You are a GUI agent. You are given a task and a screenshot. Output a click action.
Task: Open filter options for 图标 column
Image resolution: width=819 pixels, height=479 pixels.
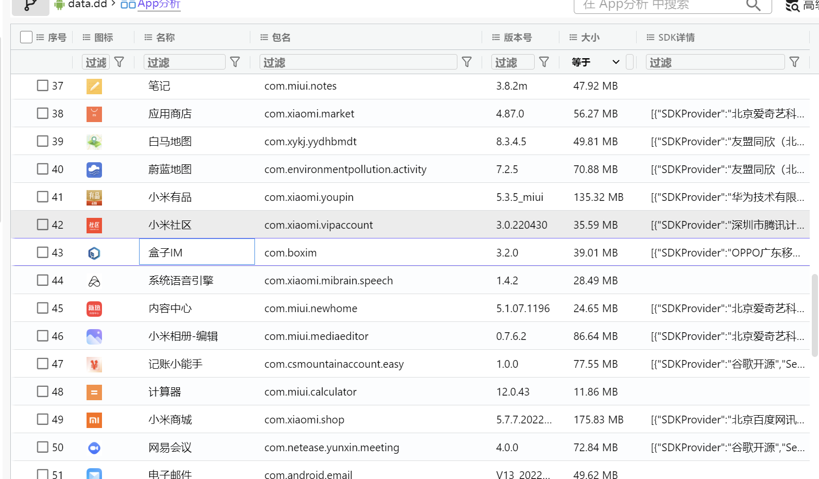(119, 62)
